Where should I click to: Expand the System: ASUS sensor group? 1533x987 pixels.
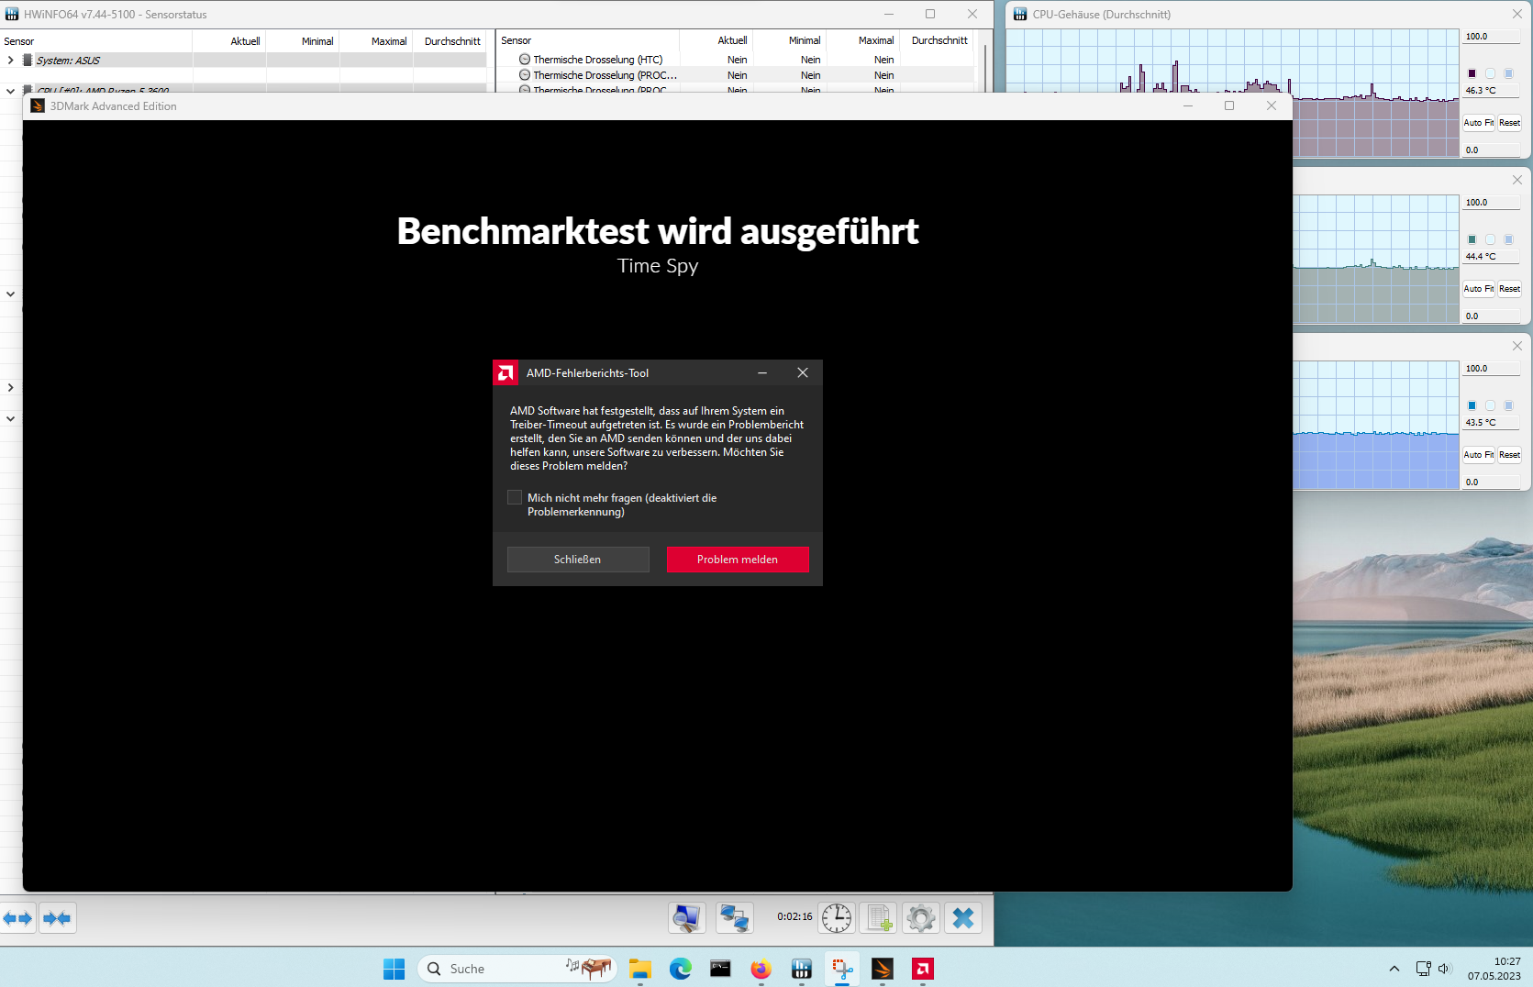10,61
